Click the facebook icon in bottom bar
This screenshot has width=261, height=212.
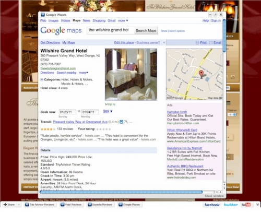click(x=212, y=205)
